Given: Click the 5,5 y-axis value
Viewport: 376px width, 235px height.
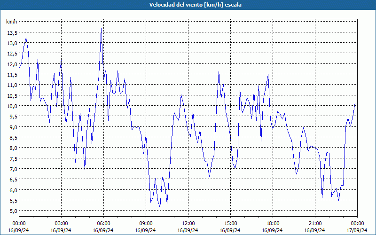Looking at the screenshot, I should pos(13,201).
